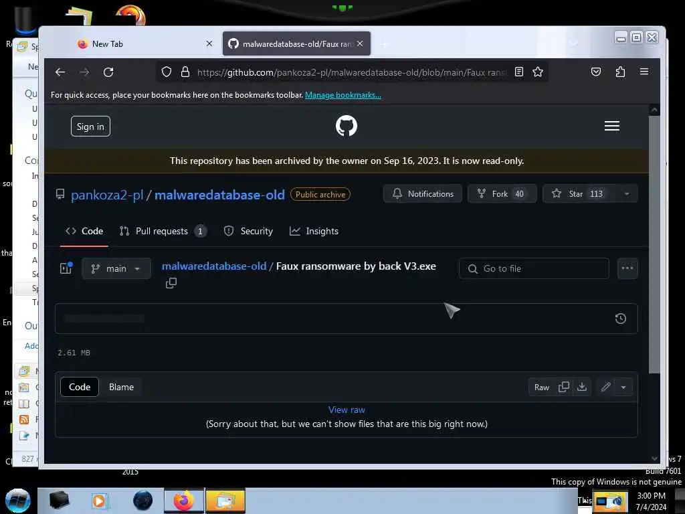Image resolution: width=685 pixels, height=514 pixels.
Task: Click the Notifications button
Action: (x=423, y=193)
